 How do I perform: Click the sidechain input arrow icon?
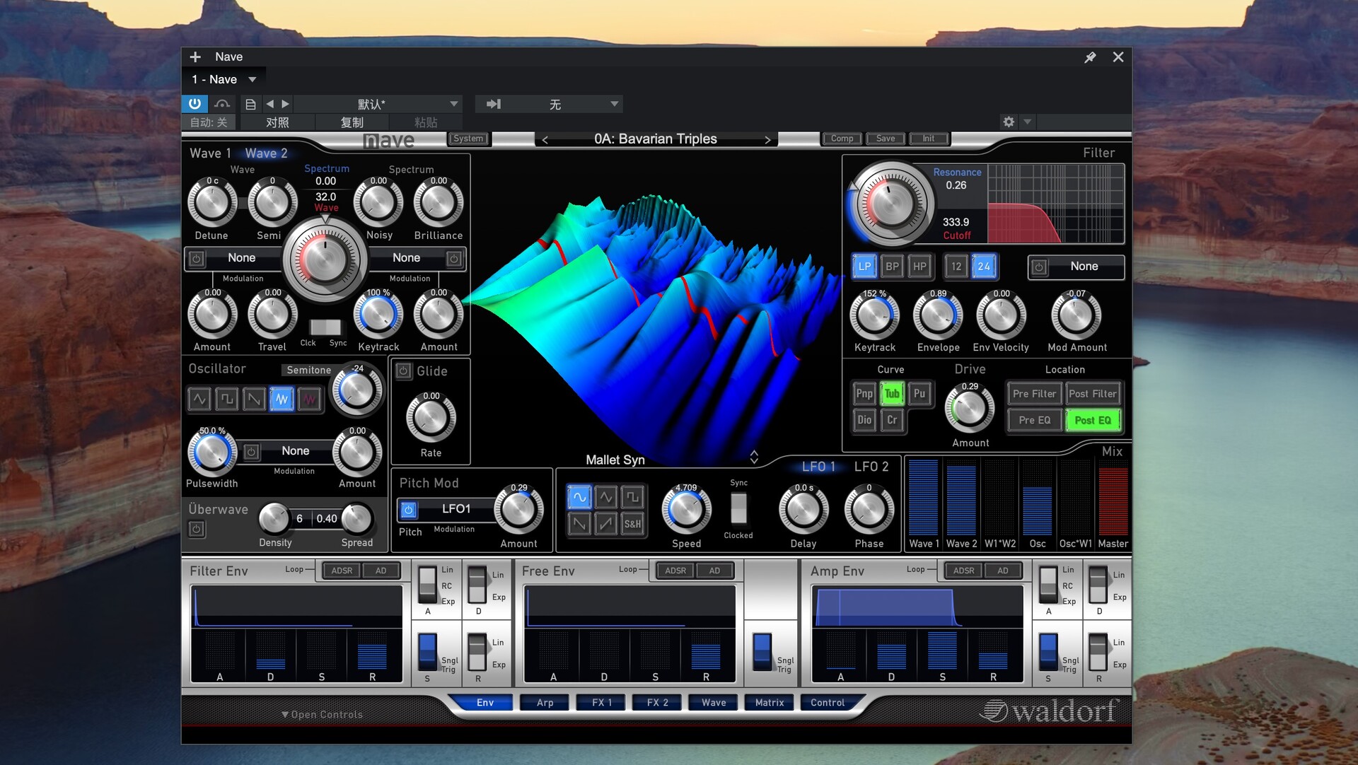pos(493,104)
